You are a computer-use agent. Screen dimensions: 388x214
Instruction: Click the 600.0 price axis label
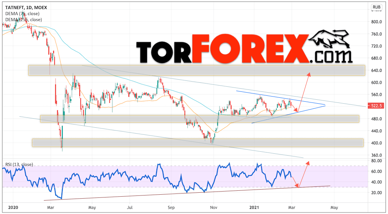coord(377,82)
